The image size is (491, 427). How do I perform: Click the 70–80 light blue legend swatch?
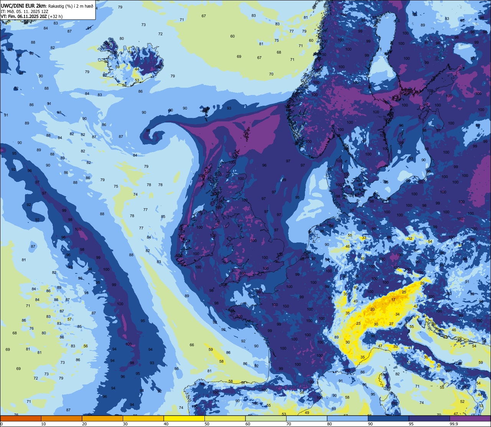click(x=306, y=418)
